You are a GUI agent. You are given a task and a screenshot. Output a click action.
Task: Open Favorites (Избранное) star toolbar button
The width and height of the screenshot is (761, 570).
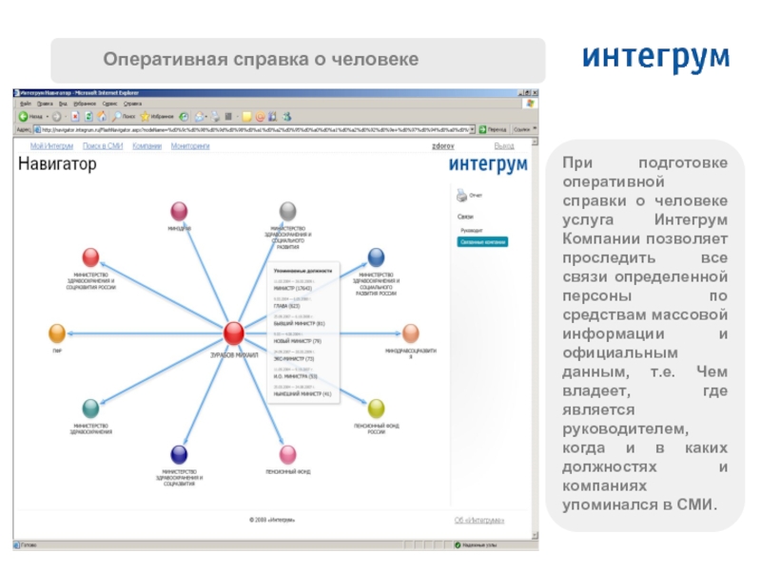157,116
